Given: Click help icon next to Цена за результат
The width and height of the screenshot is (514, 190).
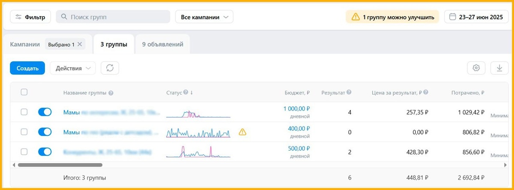Looking at the screenshot, I should [x=426, y=93].
